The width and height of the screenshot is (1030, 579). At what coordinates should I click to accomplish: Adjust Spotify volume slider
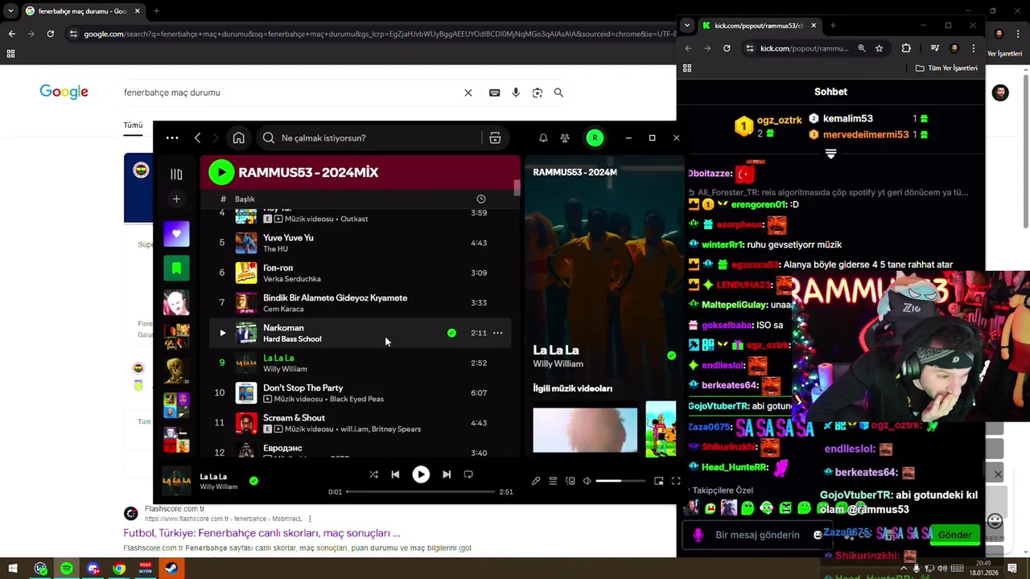click(x=620, y=481)
